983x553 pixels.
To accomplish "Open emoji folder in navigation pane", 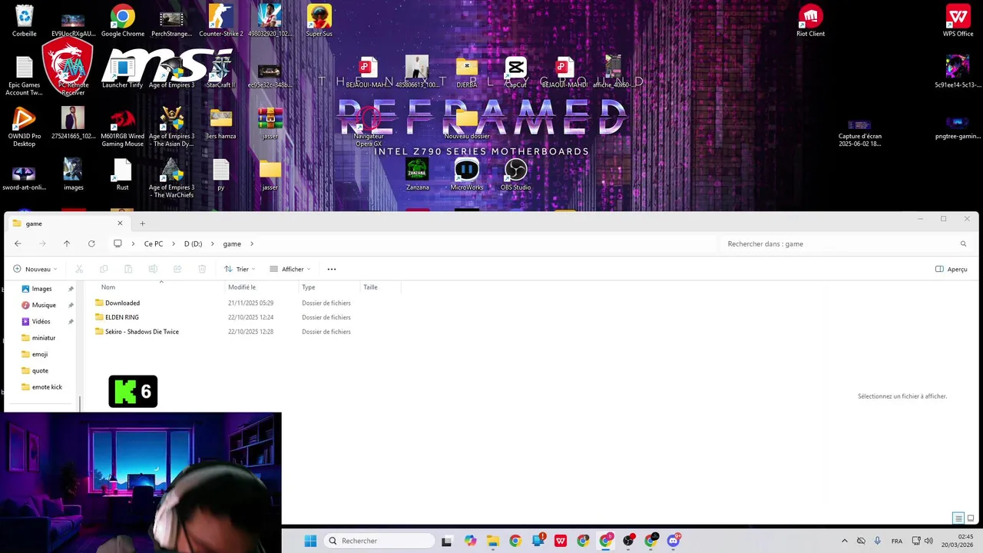I will click(39, 354).
